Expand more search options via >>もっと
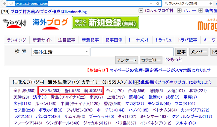Viewport: 217px width, 127px height. (173, 59)
